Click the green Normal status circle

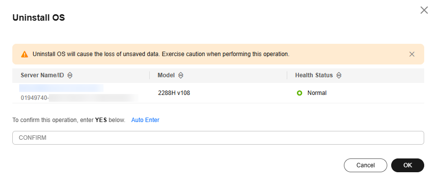click(x=300, y=93)
